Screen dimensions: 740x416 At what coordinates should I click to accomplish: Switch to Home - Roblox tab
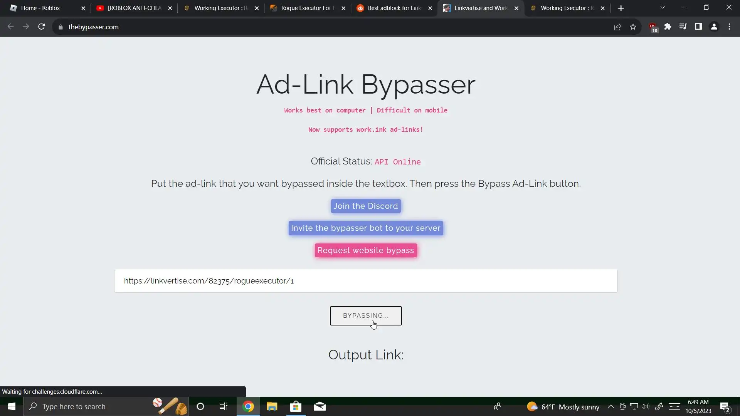[40, 8]
